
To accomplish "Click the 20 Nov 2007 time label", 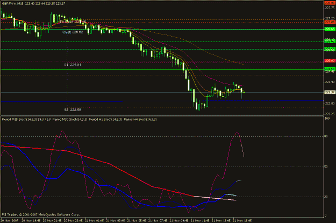I will (10, 221).
